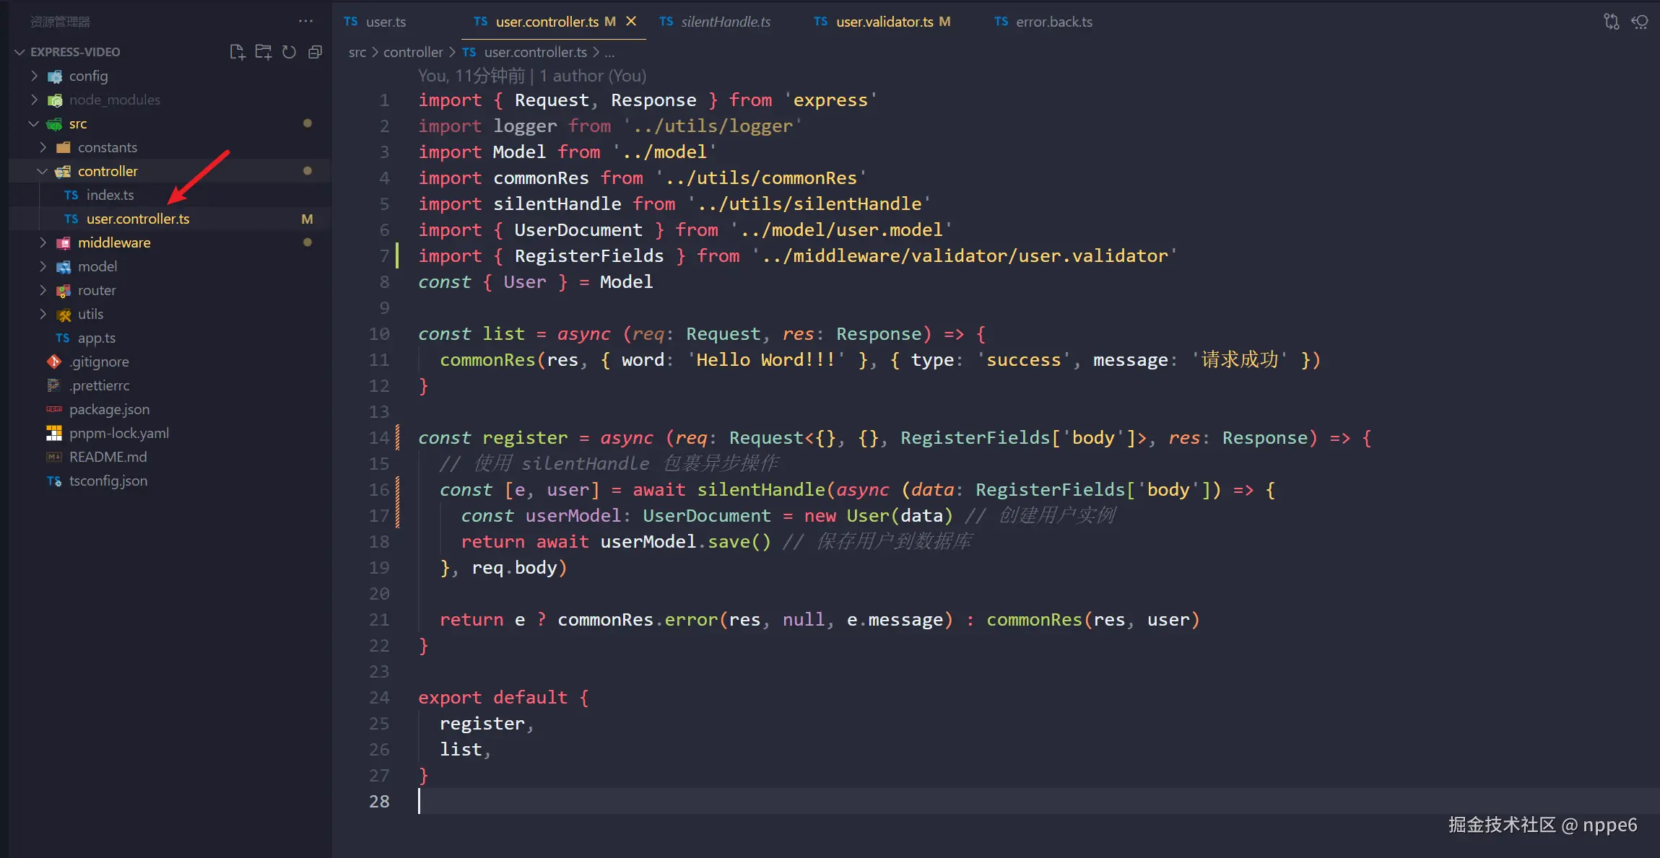Collapse the EXPRESS-VIDEO project root
The height and width of the screenshot is (858, 1660).
coord(75,52)
